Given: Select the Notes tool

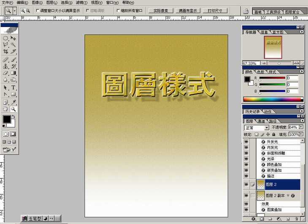Looking at the screenshot, I should [5, 102].
